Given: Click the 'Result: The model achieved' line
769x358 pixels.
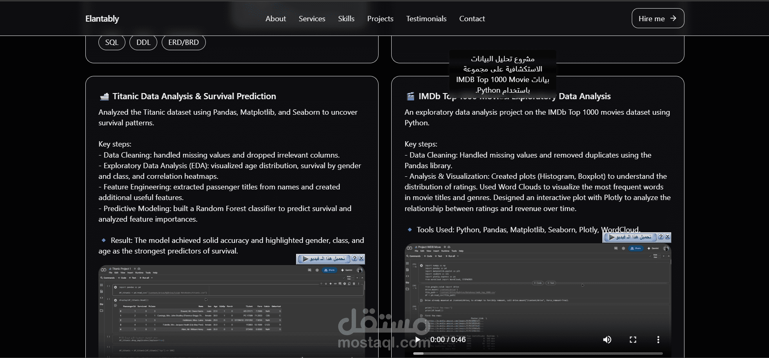Looking at the screenshot, I should (231, 246).
